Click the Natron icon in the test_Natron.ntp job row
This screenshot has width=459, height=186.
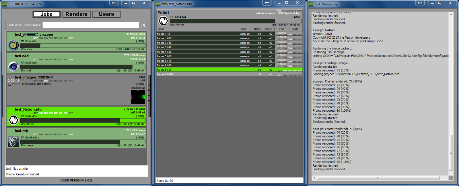(13, 120)
